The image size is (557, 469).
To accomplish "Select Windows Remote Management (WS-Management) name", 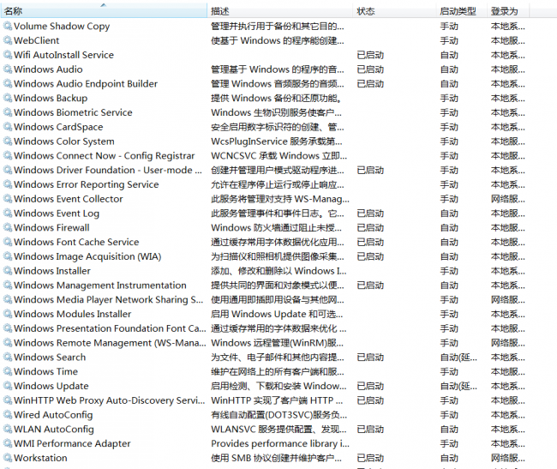I will click(x=110, y=343).
